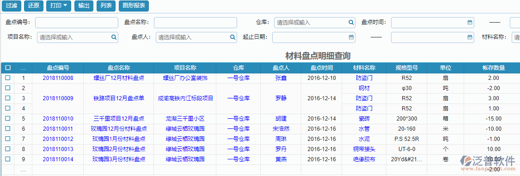Check the box for row 6 水管
This screenshot has width=520, height=176.
pos(8,128)
